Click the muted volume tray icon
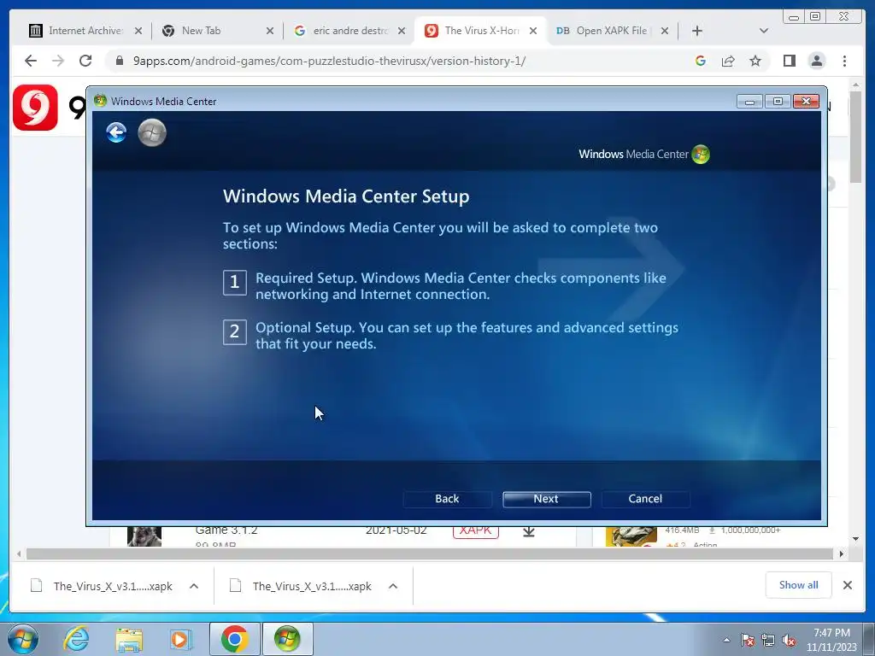The image size is (875, 656). (x=789, y=641)
